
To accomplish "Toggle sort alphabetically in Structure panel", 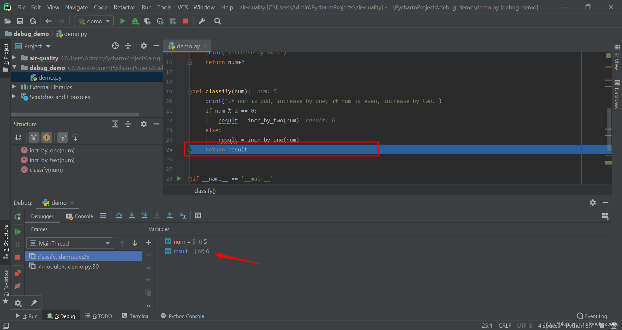I will tap(18, 137).
